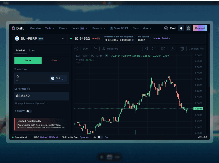
Task: Switch to the Market order tab
Action: [x=21, y=50]
